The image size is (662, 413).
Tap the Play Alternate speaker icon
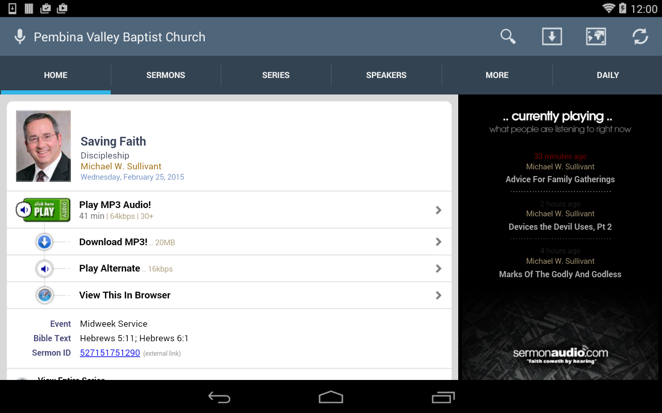click(x=44, y=268)
